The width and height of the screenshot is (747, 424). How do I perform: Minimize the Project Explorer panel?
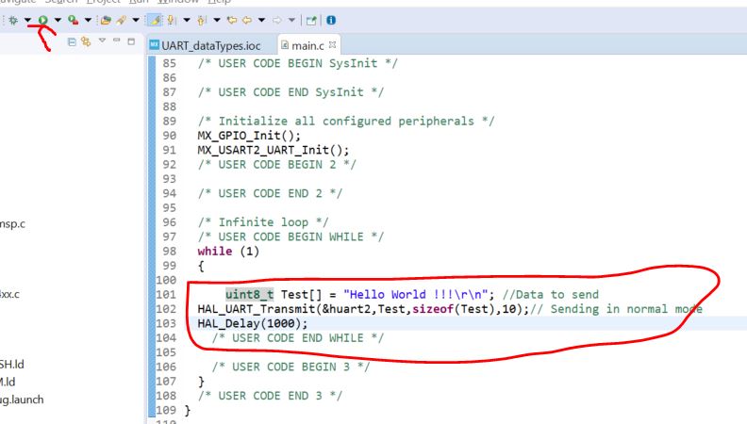pyautogui.click(x=117, y=41)
